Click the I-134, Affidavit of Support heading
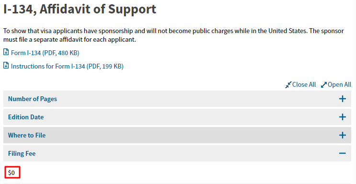The width and height of the screenshot is (356, 184). coord(80,9)
